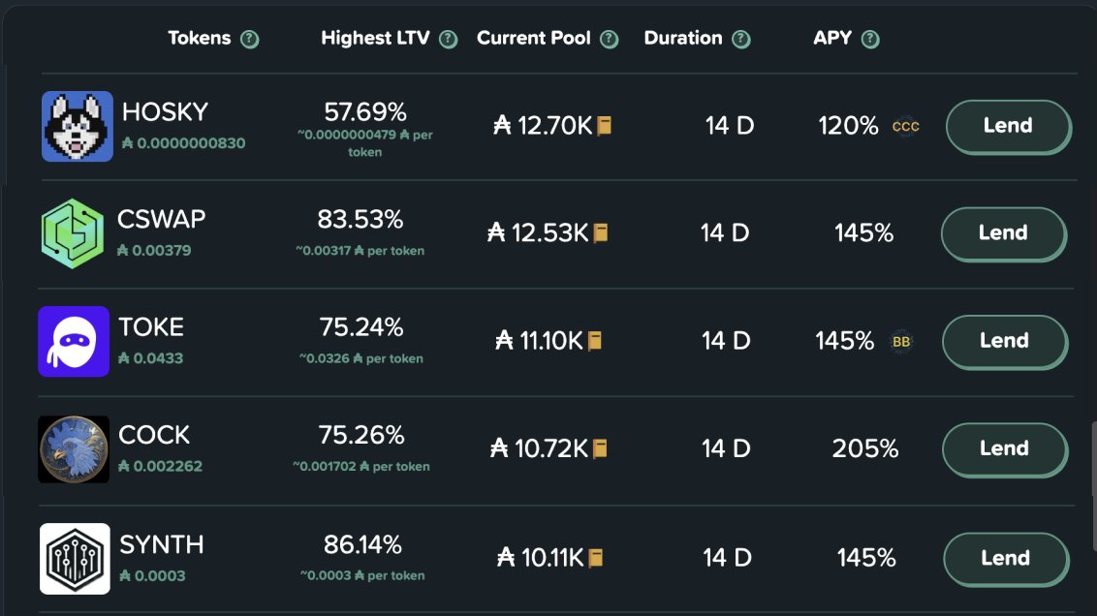
Task: Lend against HOSKY tokens
Action: 1008,127
